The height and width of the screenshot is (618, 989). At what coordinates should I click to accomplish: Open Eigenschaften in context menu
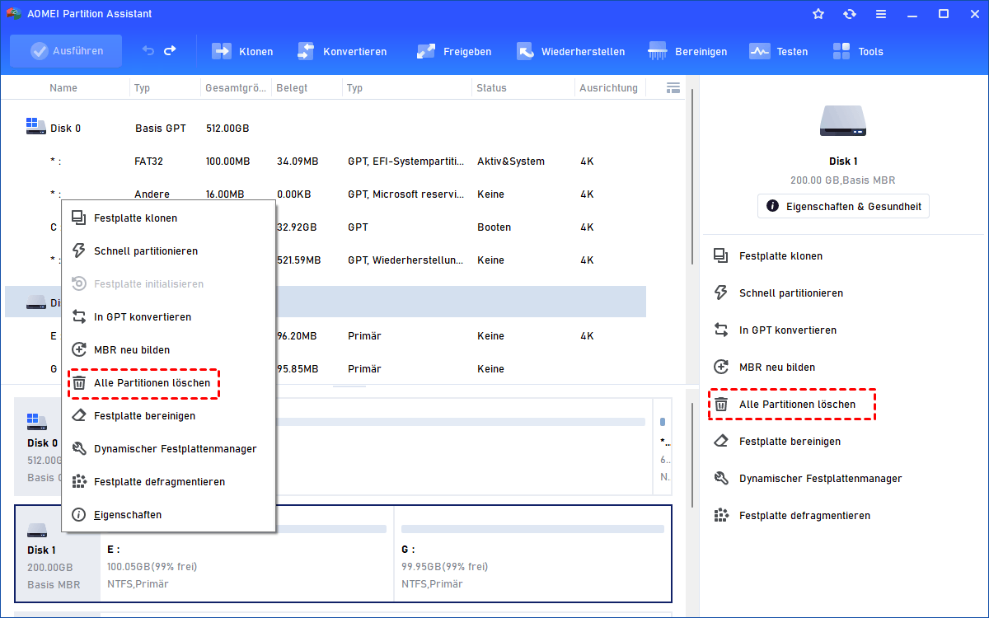click(x=169, y=515)
